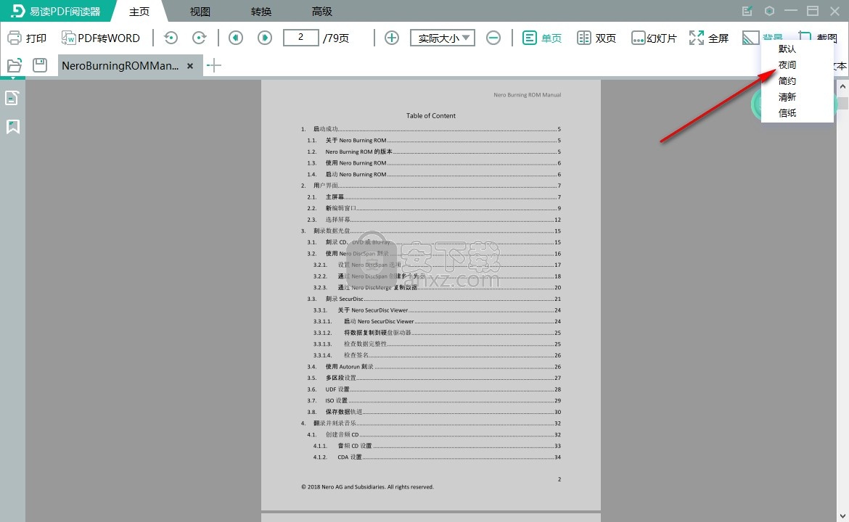
Task: Click TOC entry '3.5. 多区段设置'
Action: (434, 378)
